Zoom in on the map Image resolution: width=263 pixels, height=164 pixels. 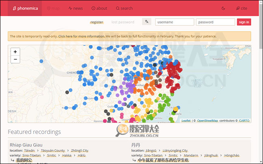(15, 52)
